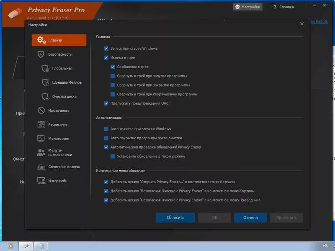Click the Настройки button in main window
The height and width of the screenshot is (251, 335).
point(247,7)
